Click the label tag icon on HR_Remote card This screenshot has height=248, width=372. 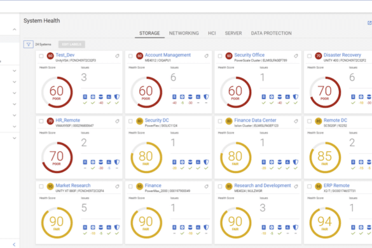click(117, 121)
